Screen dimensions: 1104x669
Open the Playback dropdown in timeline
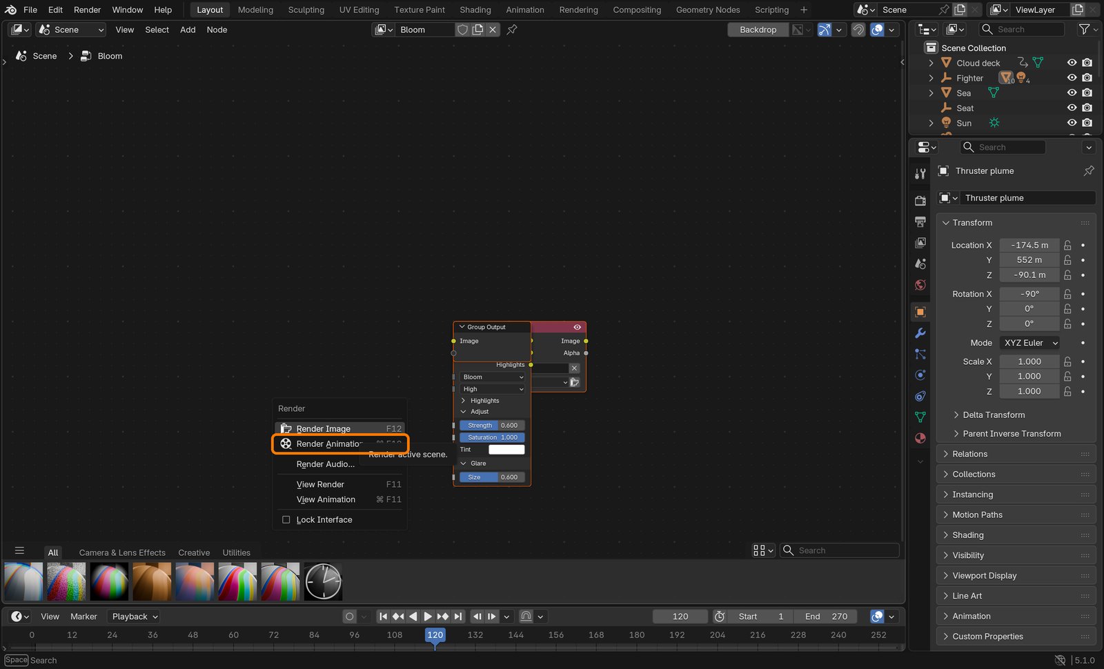135,617
